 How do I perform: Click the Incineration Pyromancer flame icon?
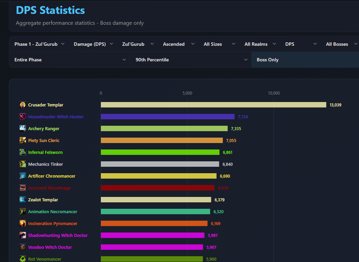(x=23, y=223)
